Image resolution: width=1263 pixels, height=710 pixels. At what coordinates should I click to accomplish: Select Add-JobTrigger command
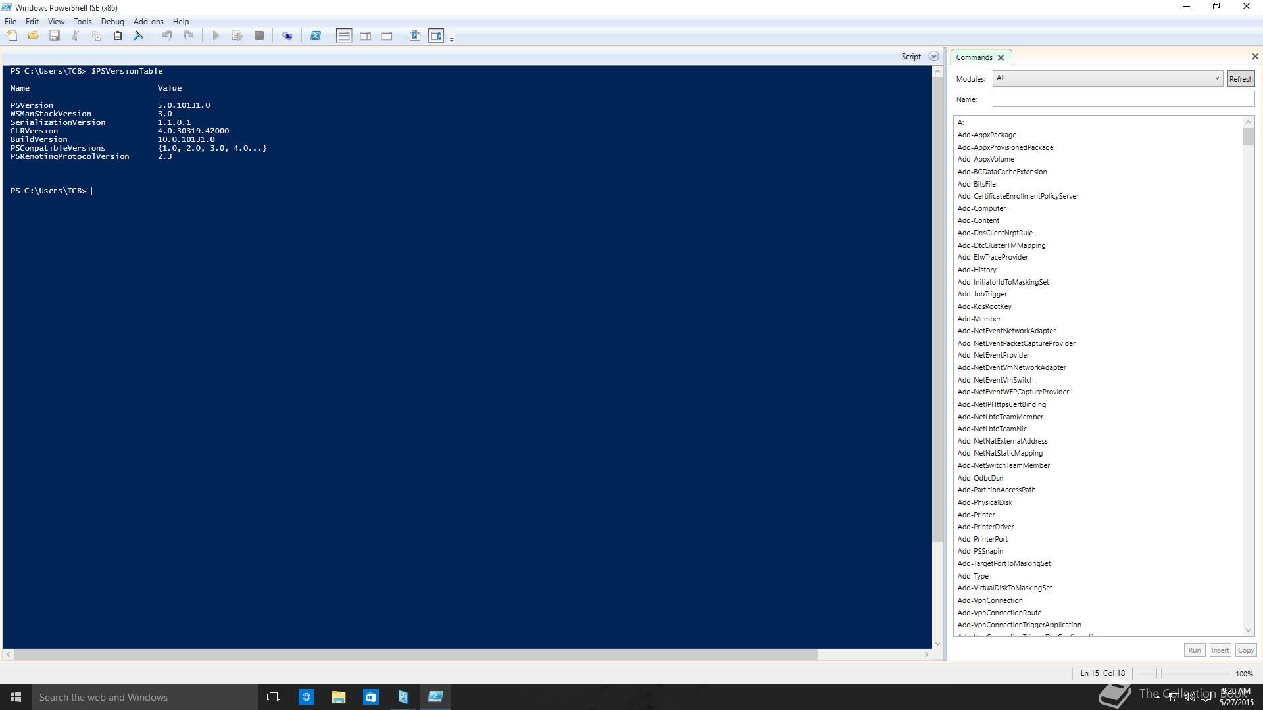[982, 294]
